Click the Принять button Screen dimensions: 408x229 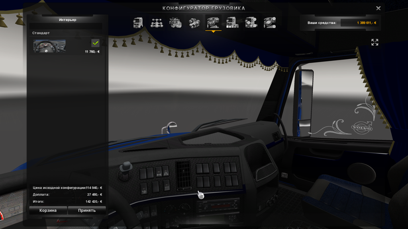click(x=87, y=210)
